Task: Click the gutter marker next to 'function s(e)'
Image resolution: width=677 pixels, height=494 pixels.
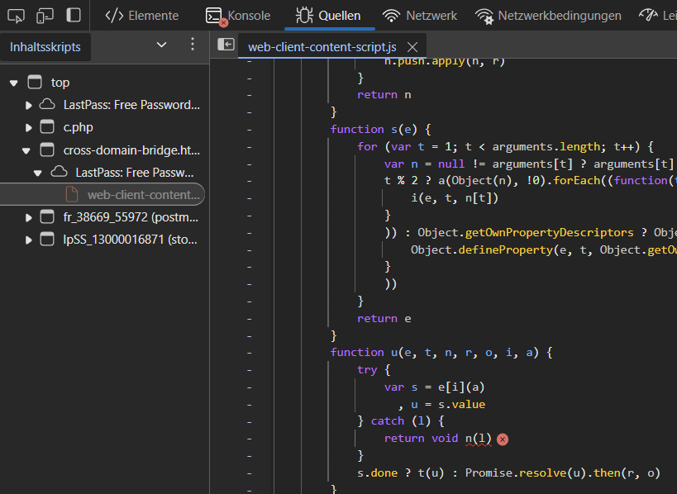Action: click(249, 130)
